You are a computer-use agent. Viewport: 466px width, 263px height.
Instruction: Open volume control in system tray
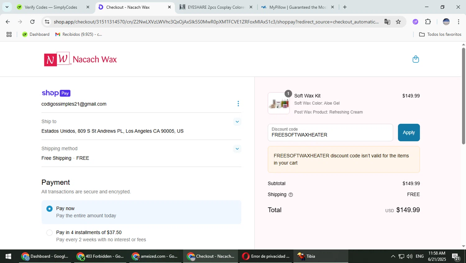(x=409, y=256)
